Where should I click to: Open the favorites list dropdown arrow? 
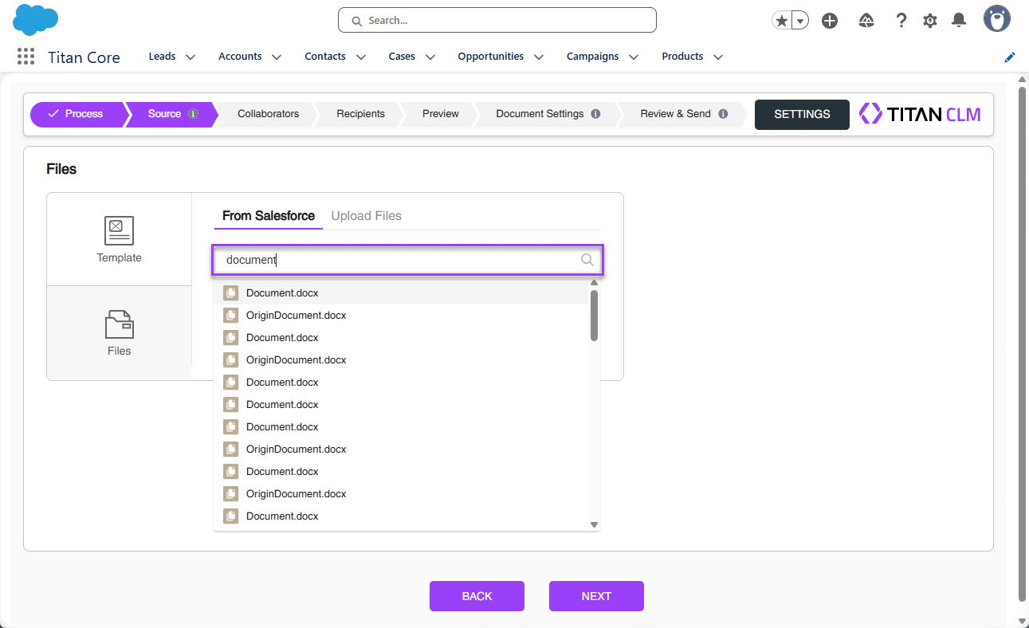[x=799, y=20]
